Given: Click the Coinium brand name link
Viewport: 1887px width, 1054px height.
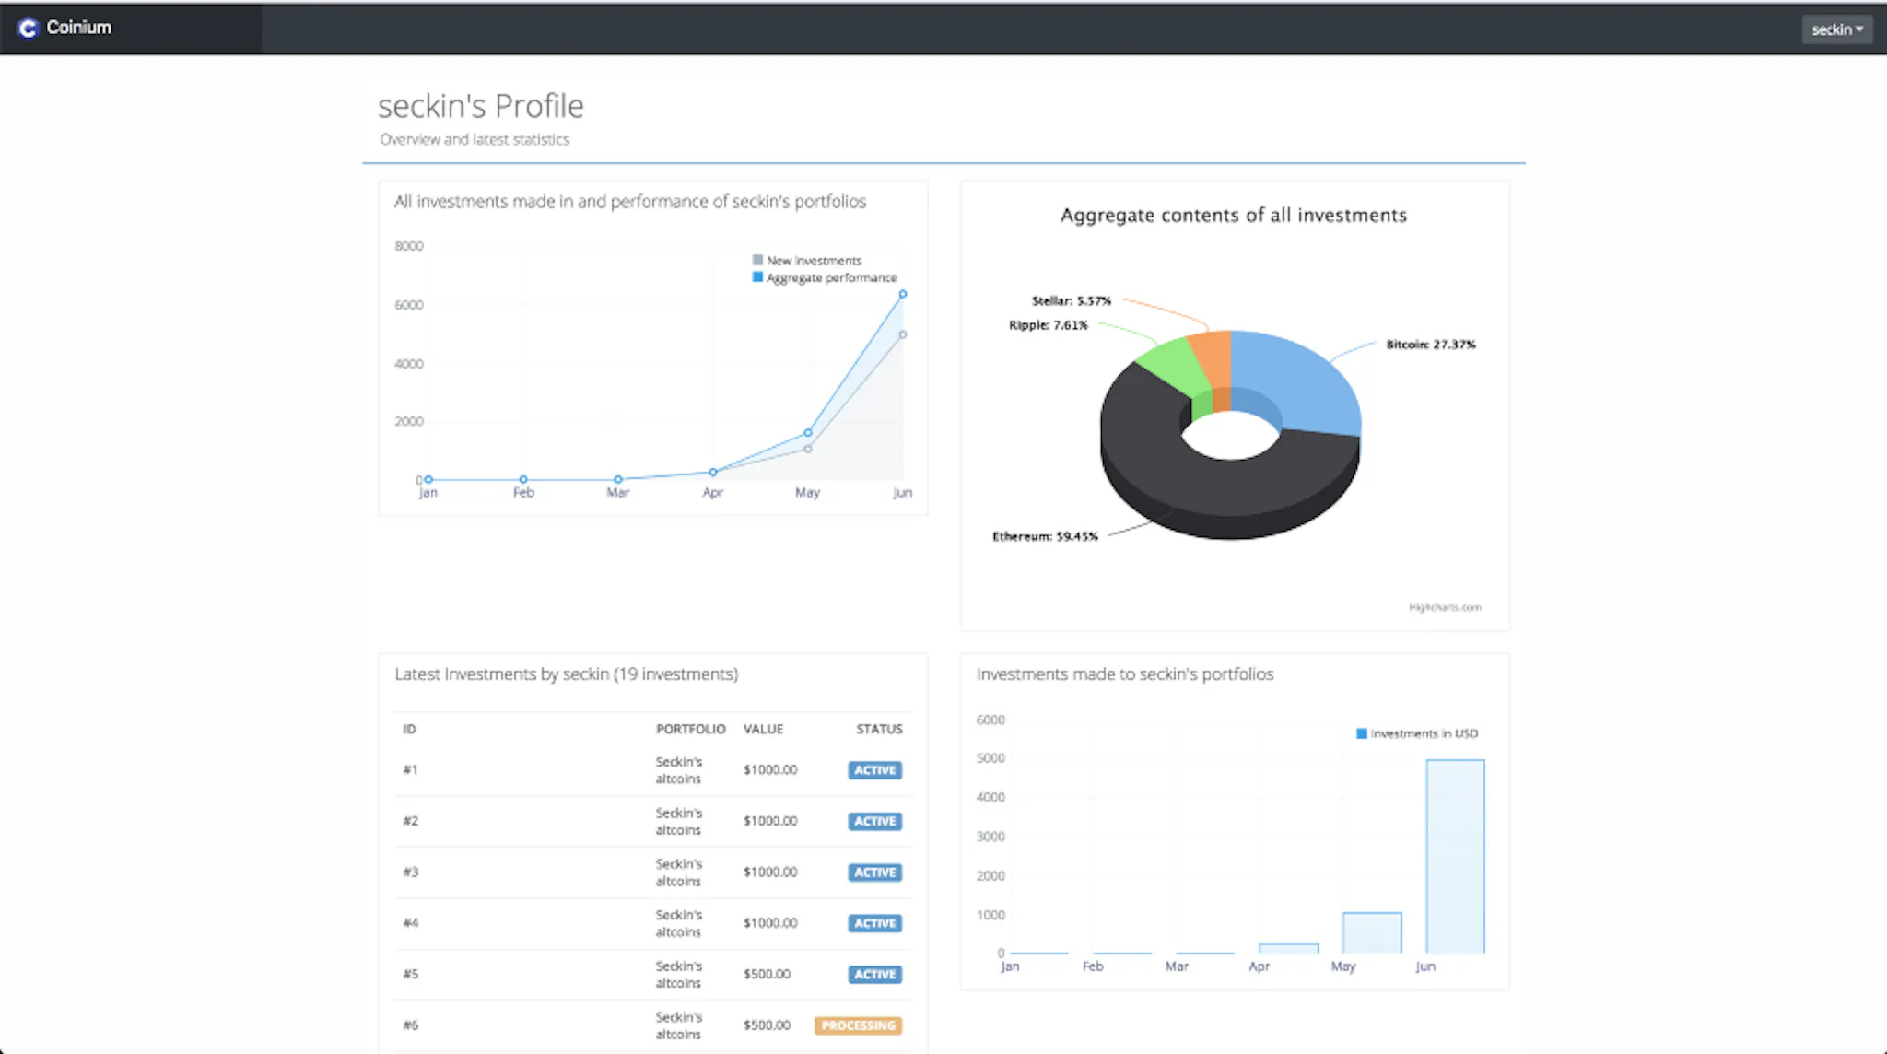Looking at the screenshot, I should (79, 28).
